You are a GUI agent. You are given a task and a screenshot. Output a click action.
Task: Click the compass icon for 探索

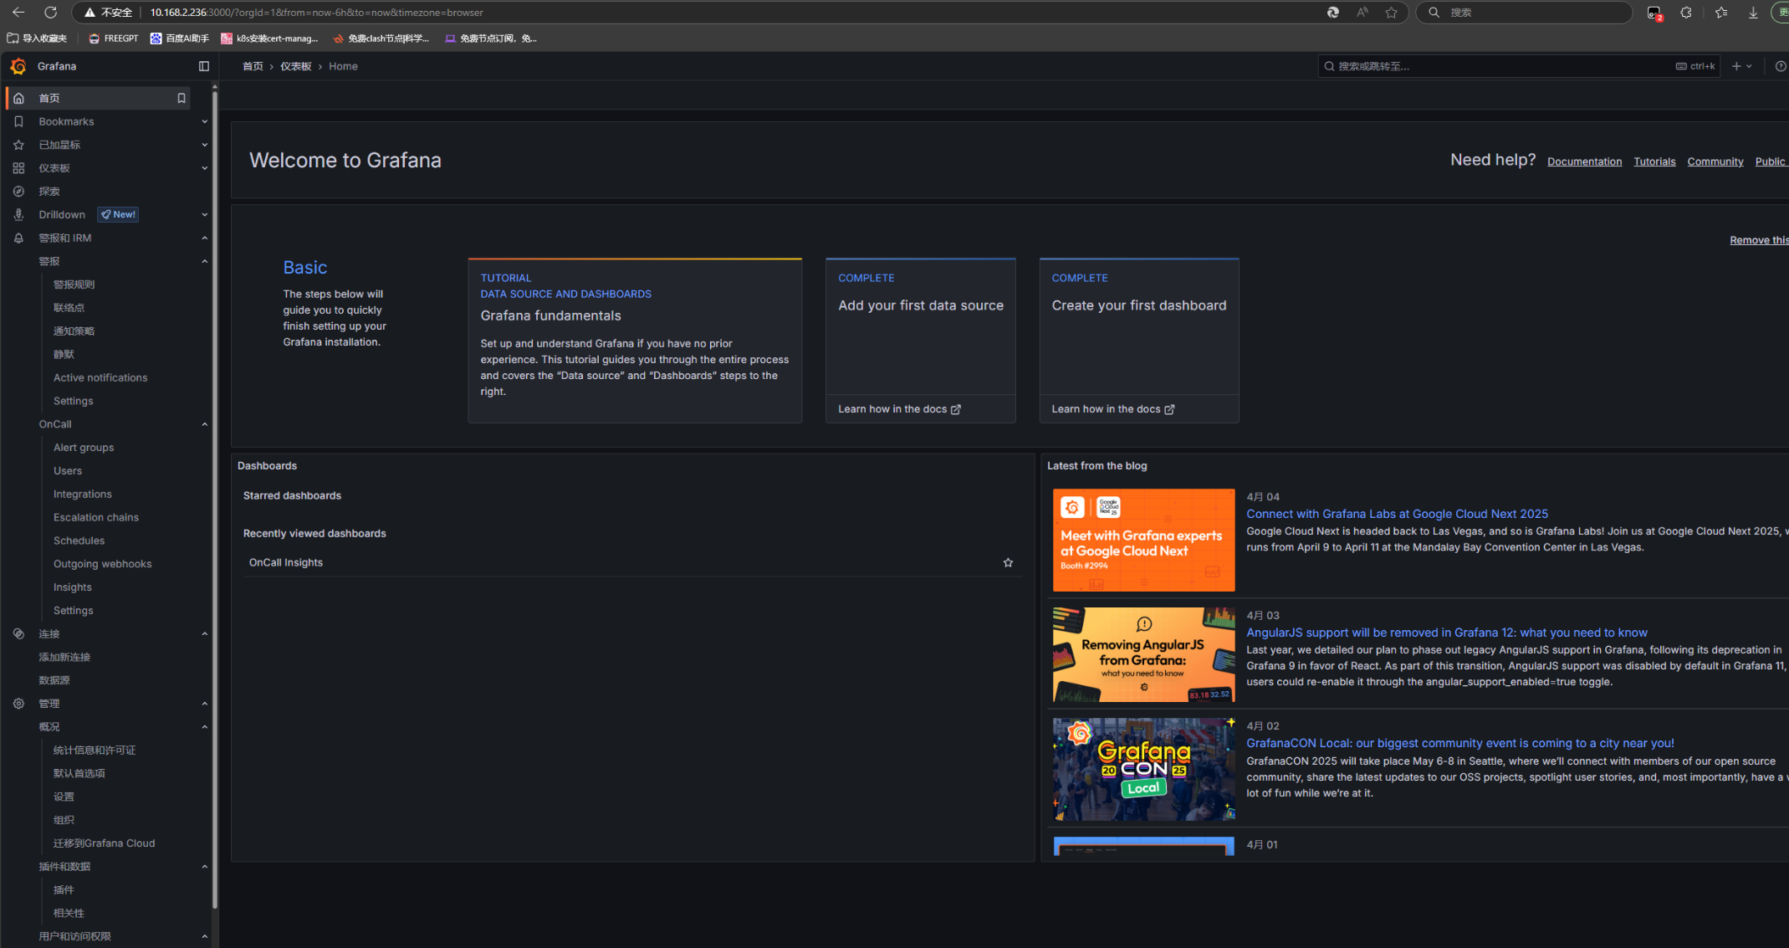pos(18,192)
